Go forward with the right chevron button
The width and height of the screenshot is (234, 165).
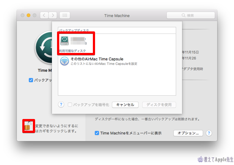coord(53,15)
